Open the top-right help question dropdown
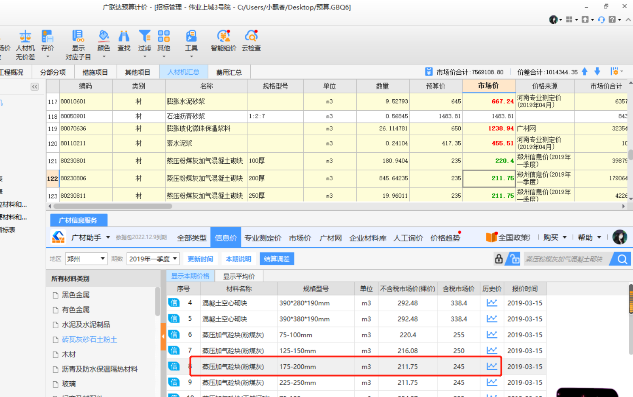 [614, 20]
